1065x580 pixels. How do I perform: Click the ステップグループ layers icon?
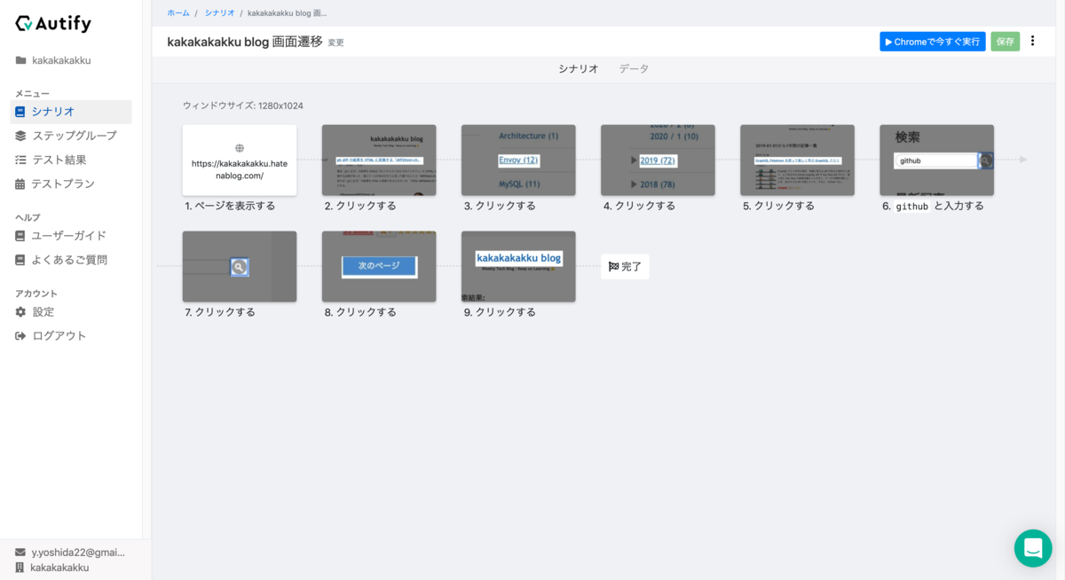(20, 136)
